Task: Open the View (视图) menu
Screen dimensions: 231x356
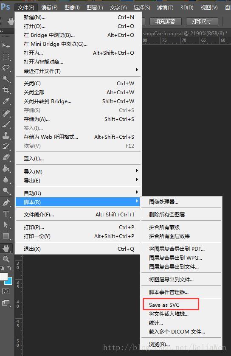Action: click(209, 8)
